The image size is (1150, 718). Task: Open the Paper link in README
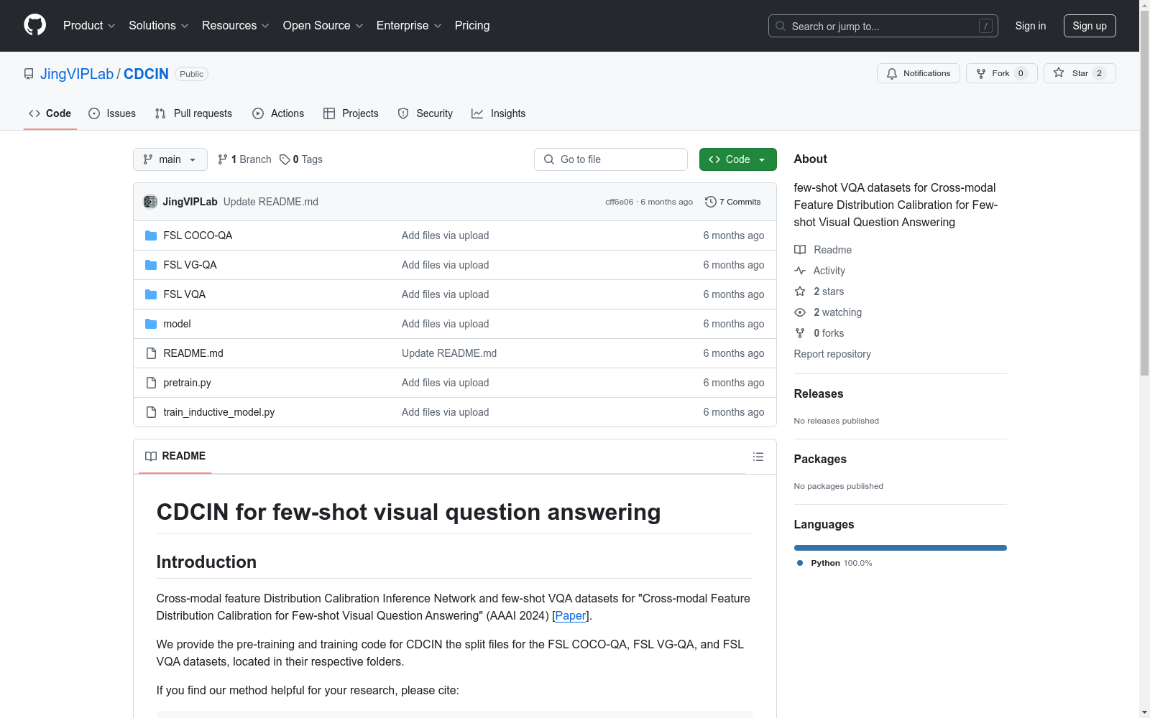tap(571, 615)
